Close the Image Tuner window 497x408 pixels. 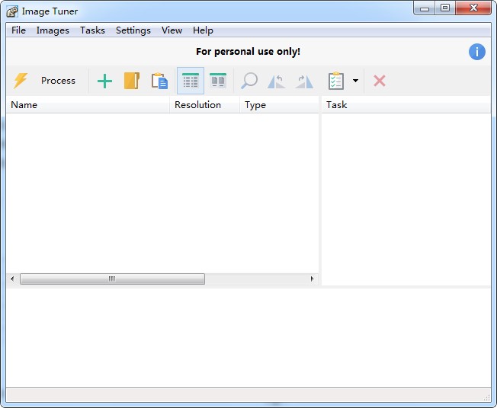pos(473,8)
